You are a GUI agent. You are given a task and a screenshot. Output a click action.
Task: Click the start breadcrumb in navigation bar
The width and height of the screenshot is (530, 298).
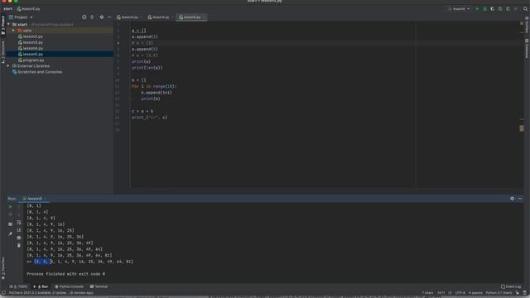[x=7, y=9]
